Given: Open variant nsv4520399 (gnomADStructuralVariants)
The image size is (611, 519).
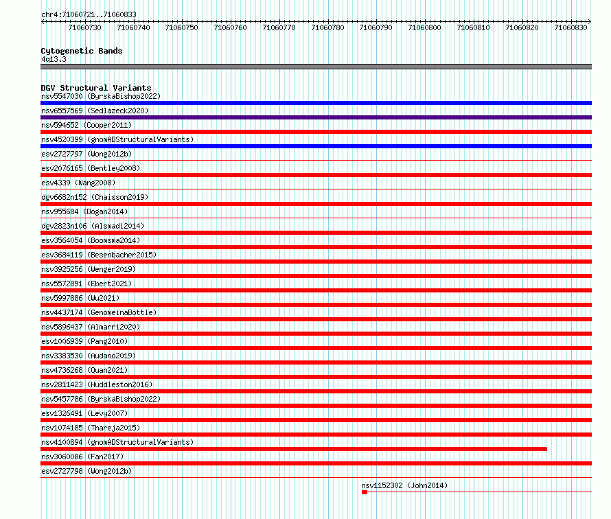Looking at the screenshot, I should tap(117, 139).
